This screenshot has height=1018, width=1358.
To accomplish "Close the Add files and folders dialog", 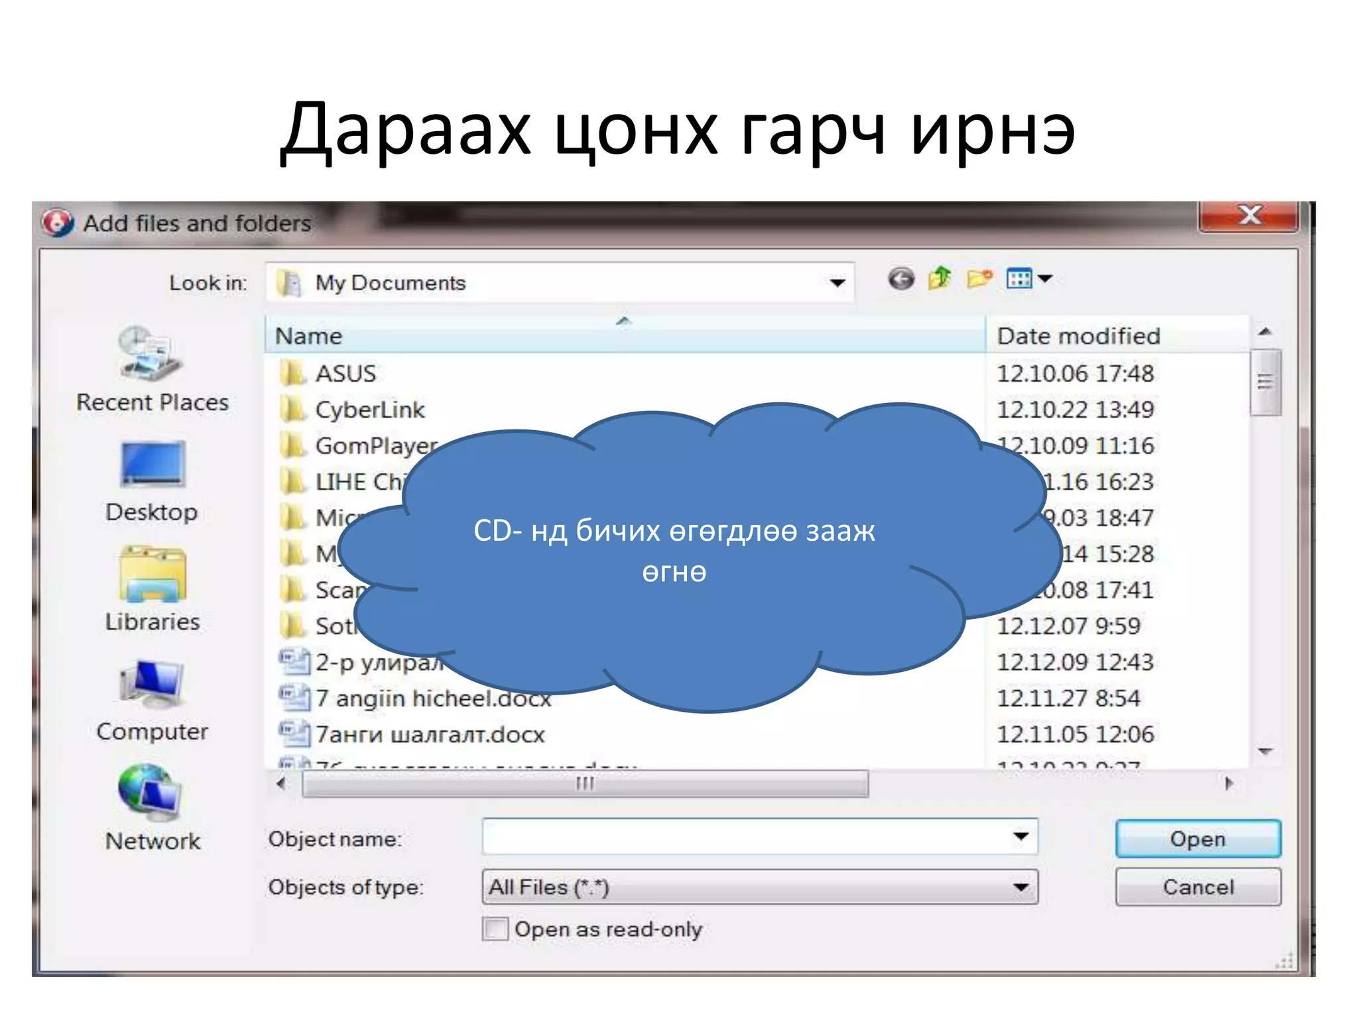I will tap(1249, 216).
